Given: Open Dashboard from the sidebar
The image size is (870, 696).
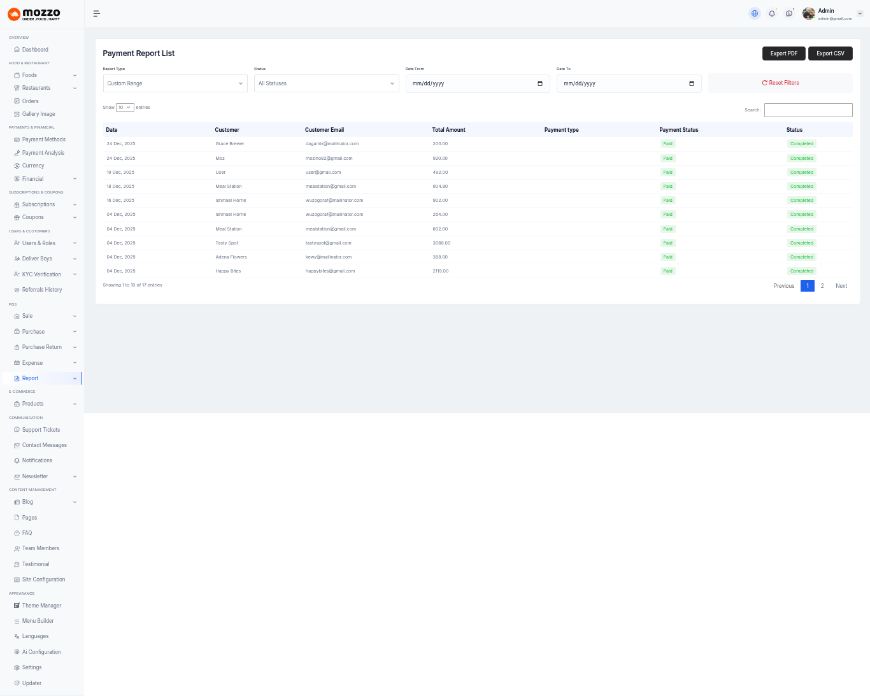Looking at the screenshot, I should pyautogui.click(x=35, y=50).
